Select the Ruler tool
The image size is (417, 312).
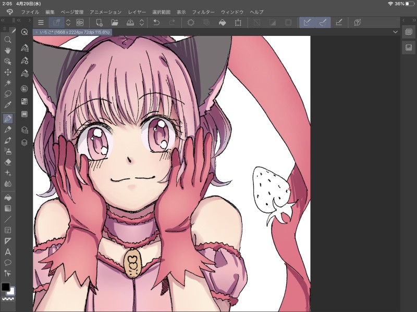[8, 241]
